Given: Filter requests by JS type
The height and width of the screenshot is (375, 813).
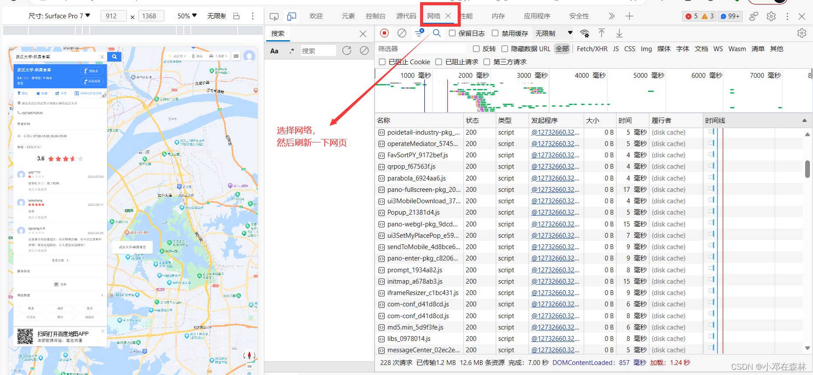Looking at the screenshot, I should tap(616, 49).
